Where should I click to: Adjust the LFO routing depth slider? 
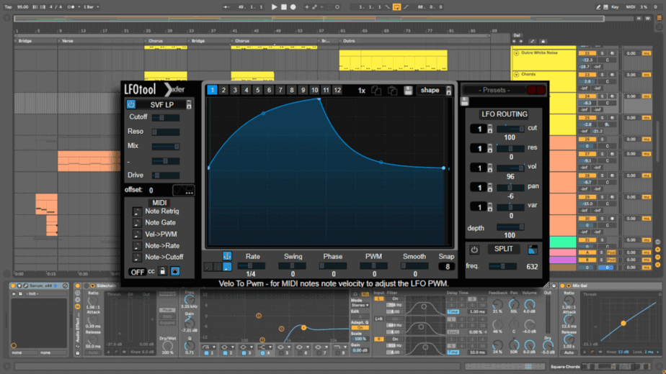tap(510, 227)
